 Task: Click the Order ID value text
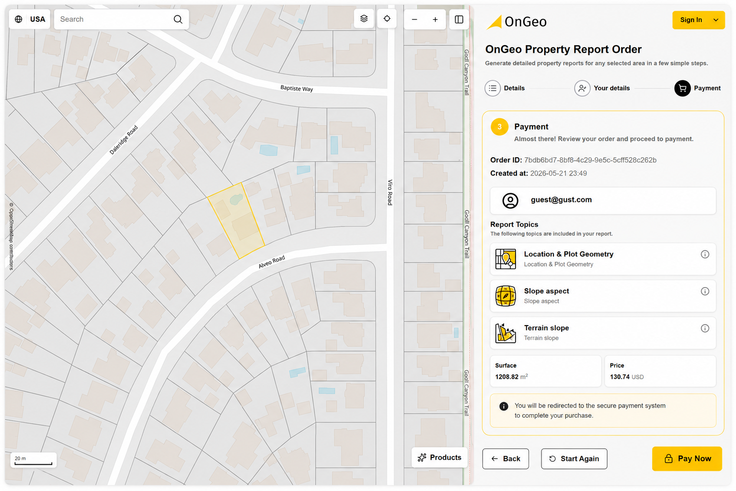pyautogui.click(x=590, y=160)
